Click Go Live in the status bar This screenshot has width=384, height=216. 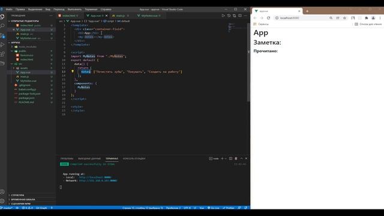pos(214,208)
